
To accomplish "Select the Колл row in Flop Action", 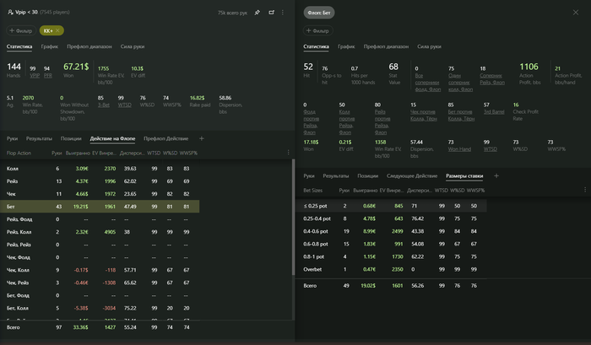I will (100, 169).
